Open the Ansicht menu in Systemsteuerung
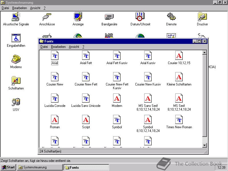228x171 pixels. tap(35, 8)
